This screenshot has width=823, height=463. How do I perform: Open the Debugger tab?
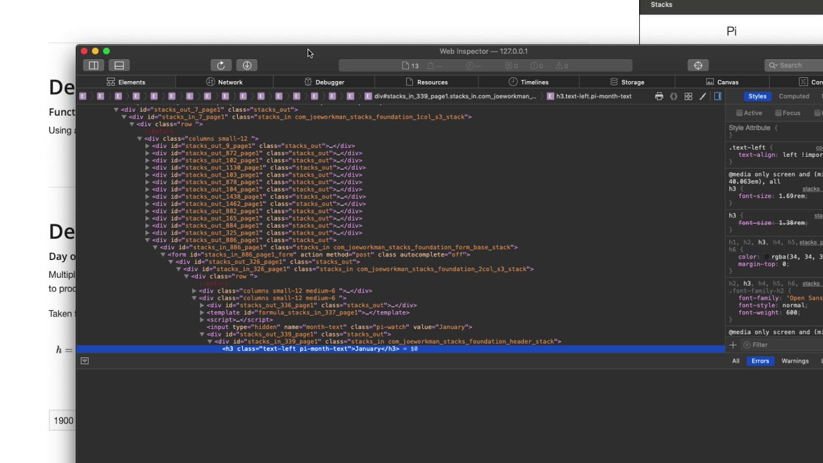(324, 82)
